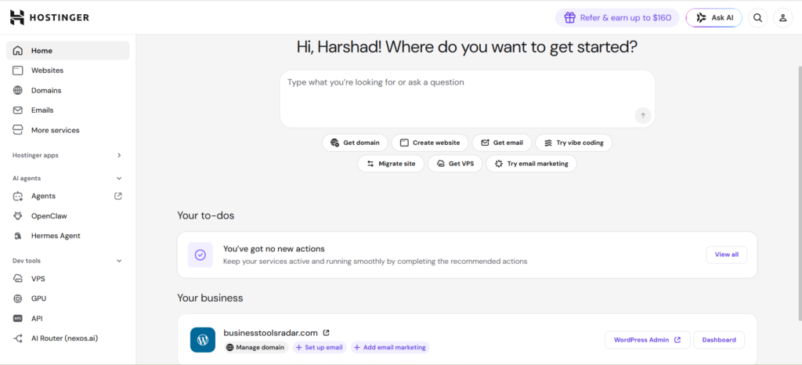The height and width of the screenshot is (365, 802).
Task: Click the More services store icon
Action: click(18, 130)
